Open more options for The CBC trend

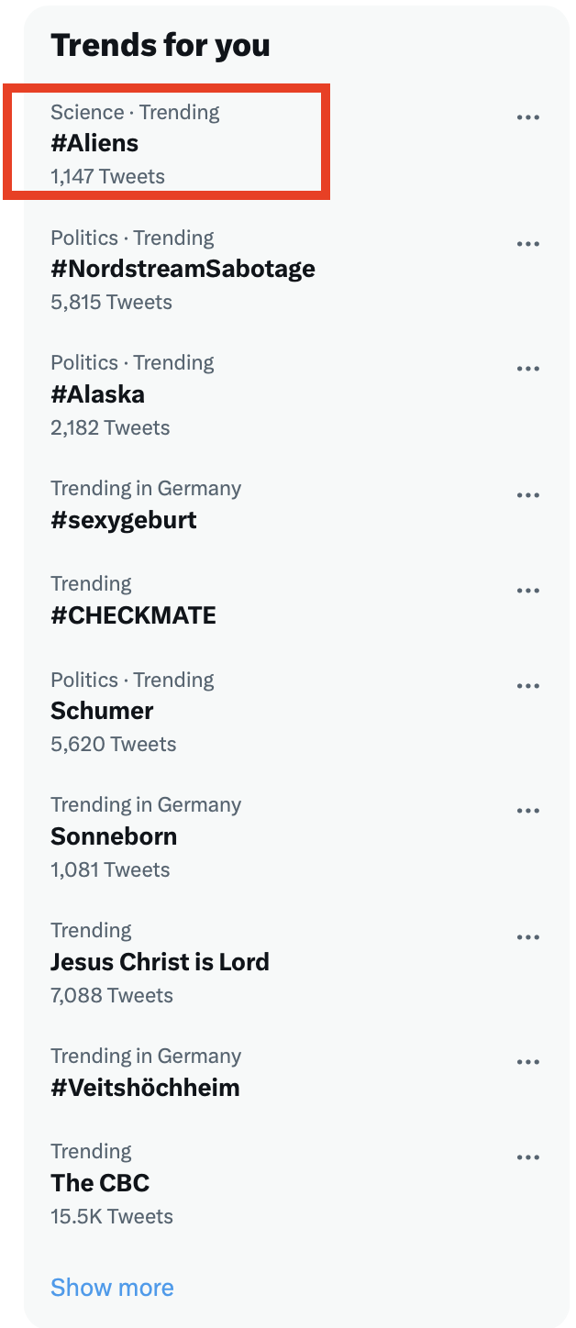527,1157
